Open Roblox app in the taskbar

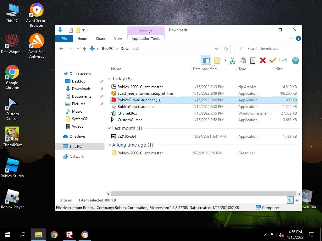(69, 235)
